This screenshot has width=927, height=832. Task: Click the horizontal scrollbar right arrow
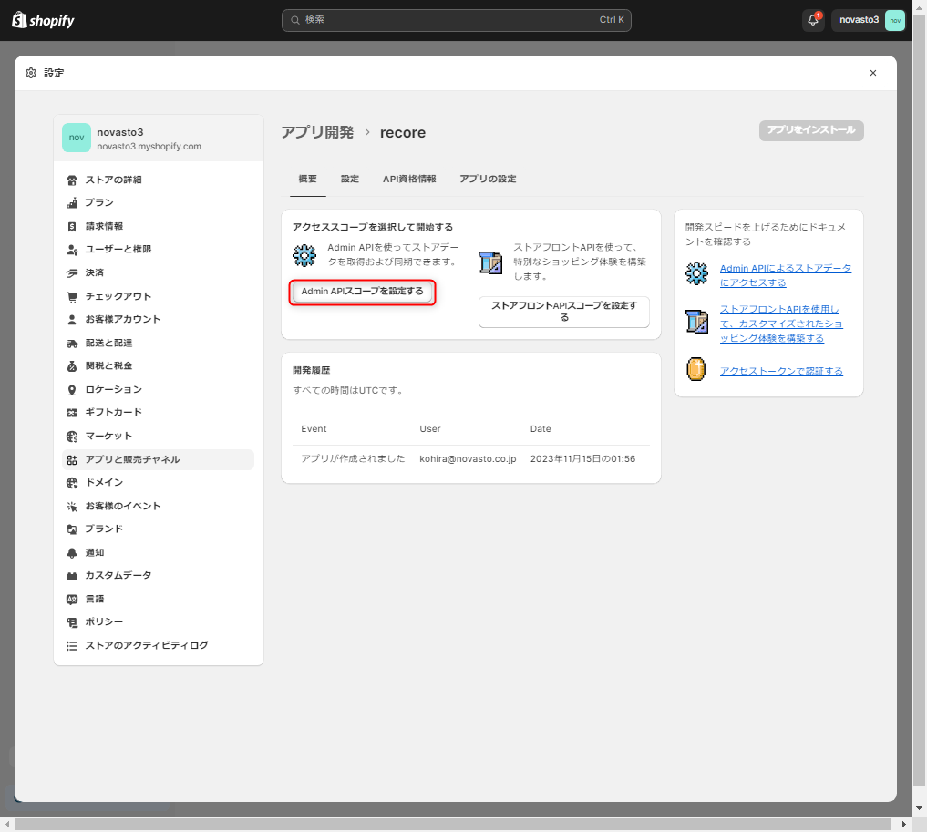coord(904,825)
